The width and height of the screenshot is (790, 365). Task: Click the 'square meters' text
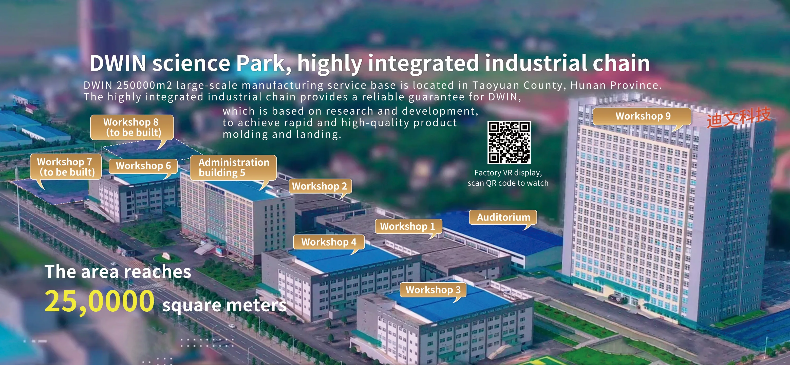[224, 305]
